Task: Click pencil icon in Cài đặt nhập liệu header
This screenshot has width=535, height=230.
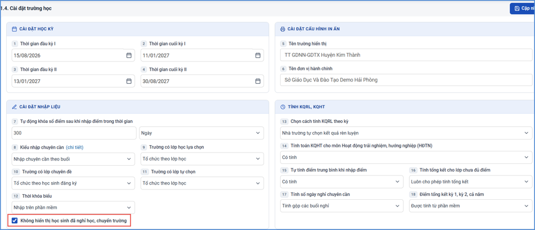Action: 14,107
